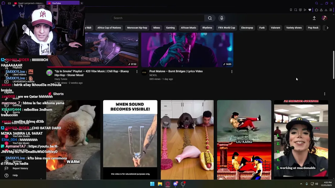Viewport: 335px width, 188px height.
Task: Open more options for Up In Smoke playlist video
Action: tap(137, 71)
